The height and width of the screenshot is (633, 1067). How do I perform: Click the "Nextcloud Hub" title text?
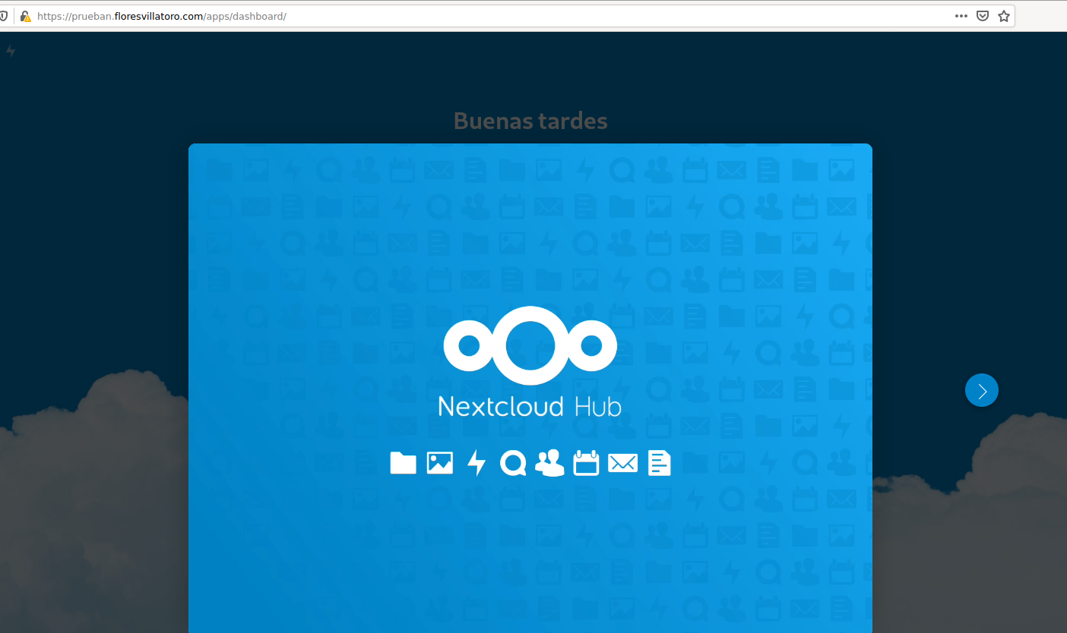click(x=530, y=406)
